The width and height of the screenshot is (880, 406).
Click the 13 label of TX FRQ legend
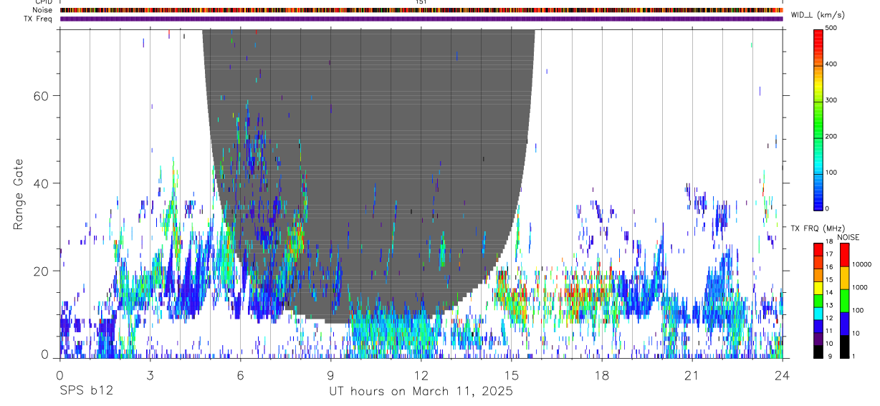pyautogui.click(x=828, y=305)
